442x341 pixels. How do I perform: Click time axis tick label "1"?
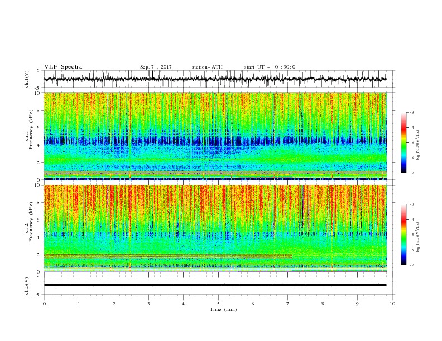pos(79,304)
